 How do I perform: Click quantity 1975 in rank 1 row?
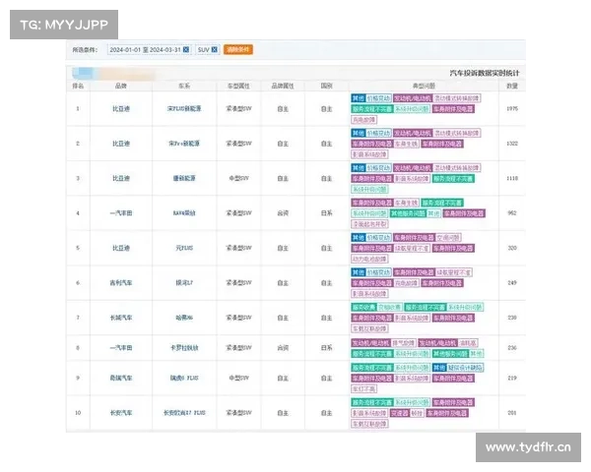(x=512, y=109)
